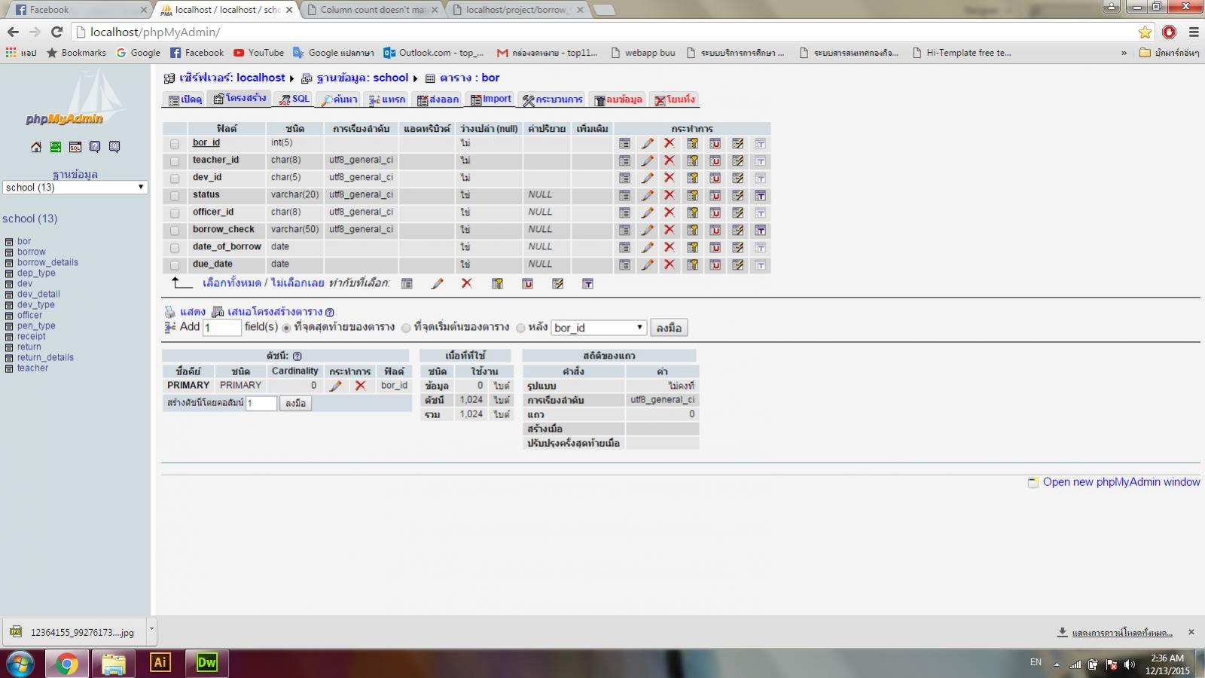
Task: Open the school database selector in sidebar
Action: pyautogui.click(x=73, y=187)
